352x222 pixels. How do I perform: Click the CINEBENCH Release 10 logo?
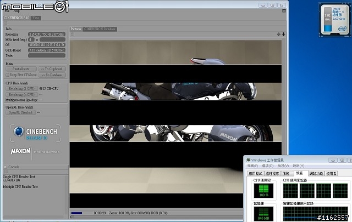pyautogui.click(x=35, y=133)
